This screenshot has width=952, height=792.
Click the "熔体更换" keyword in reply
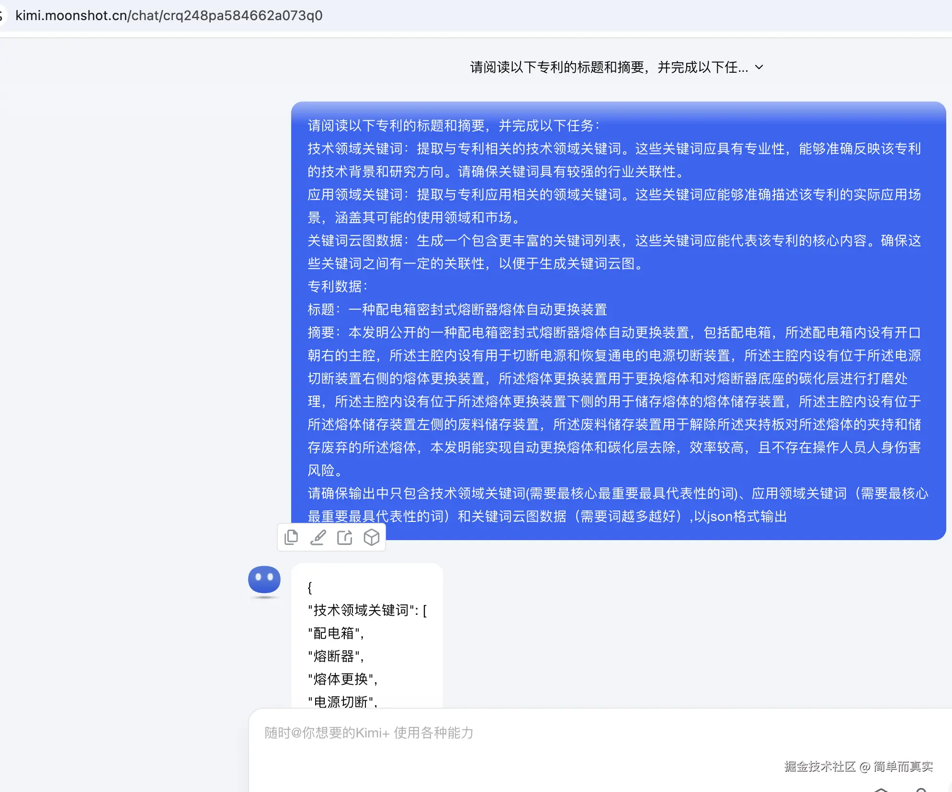click(x=342, y=679)
